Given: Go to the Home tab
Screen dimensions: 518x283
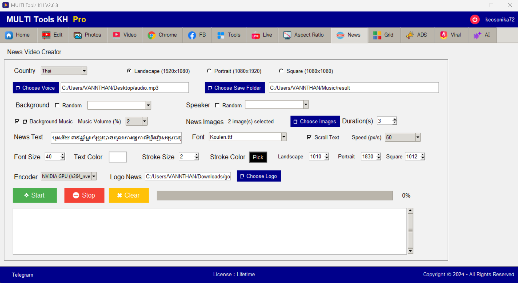Looking at the screenshot, I should tap(18, 35).
